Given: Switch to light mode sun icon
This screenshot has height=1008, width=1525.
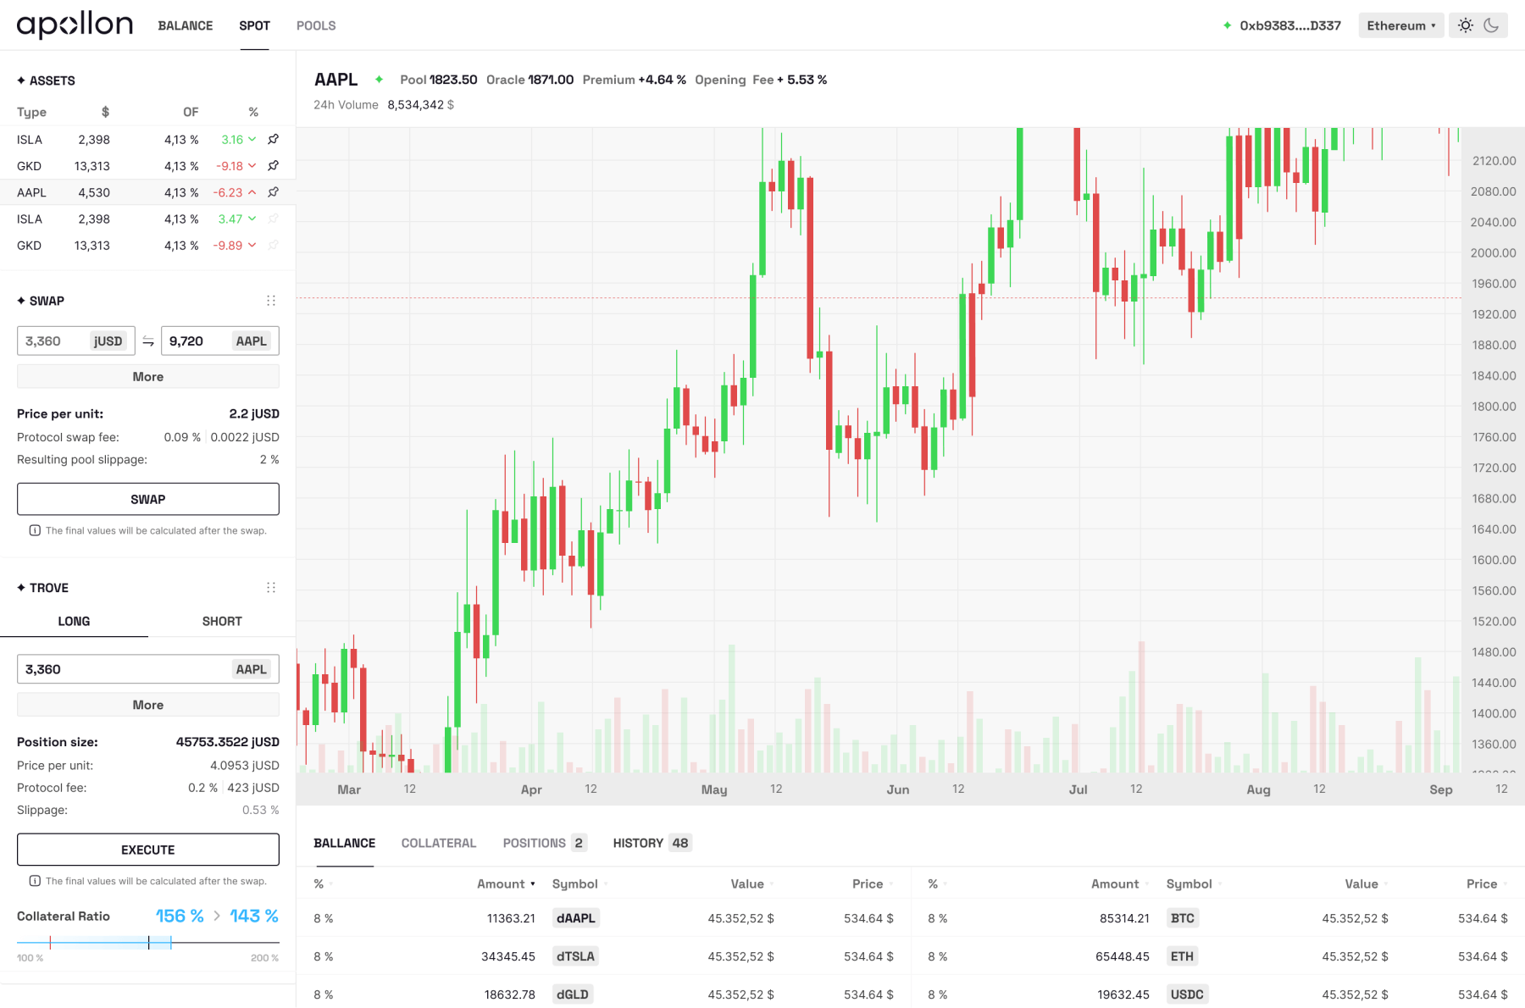Looking at the screenshot, I should coord(1466,25).
